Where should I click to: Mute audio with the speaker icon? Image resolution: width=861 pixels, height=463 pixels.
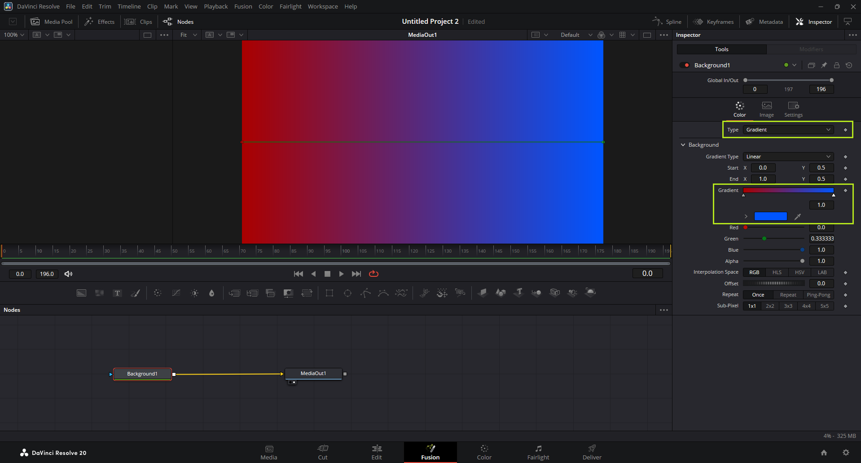point(68,274)
